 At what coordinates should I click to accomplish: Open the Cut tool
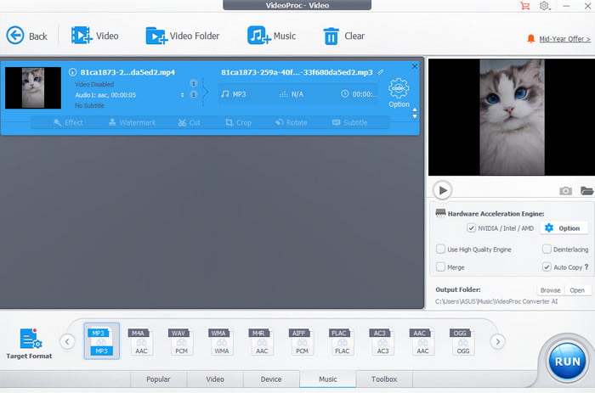(x=189, y=122)
